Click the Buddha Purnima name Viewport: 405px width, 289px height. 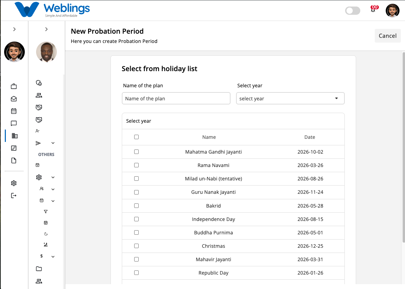(214, 233)
